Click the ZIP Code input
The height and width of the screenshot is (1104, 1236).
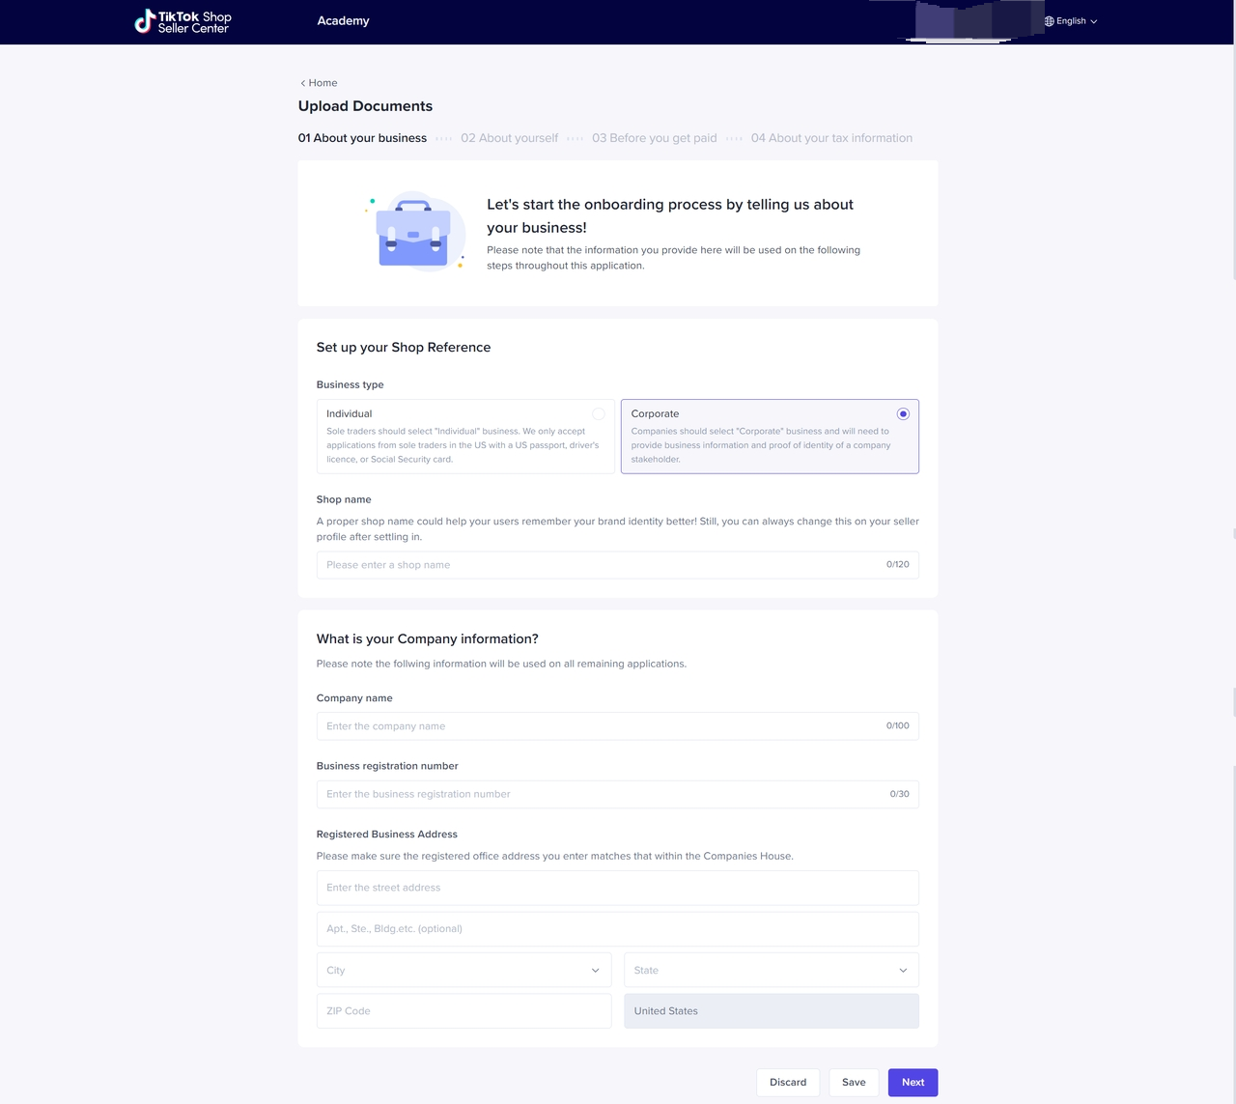[463, 1011]
